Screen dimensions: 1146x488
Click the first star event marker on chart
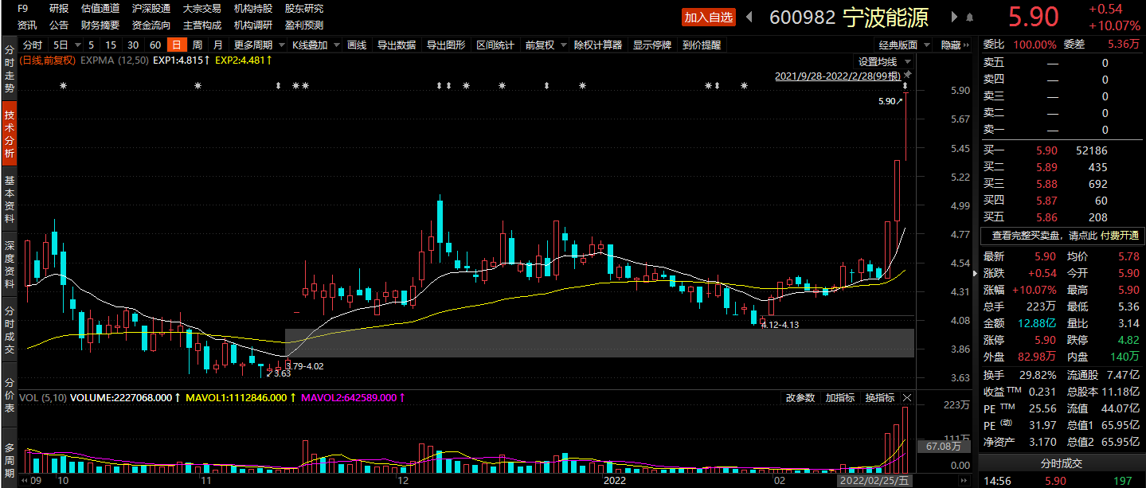(64, 85)
